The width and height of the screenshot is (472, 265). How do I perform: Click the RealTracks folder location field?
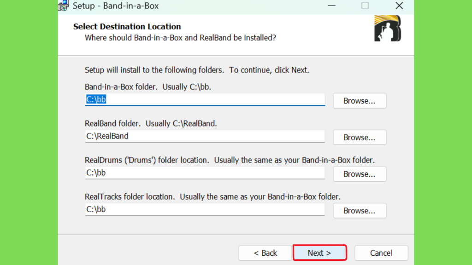tap(205, 210)
